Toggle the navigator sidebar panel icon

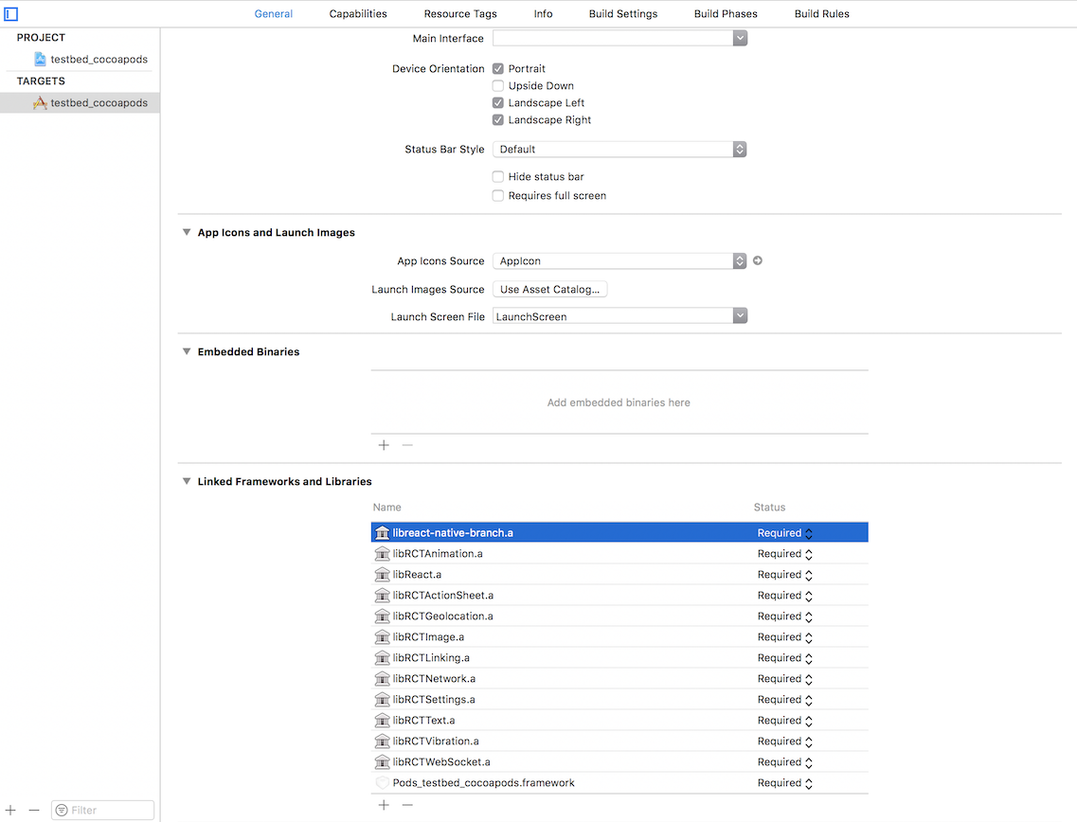pos(11,14)
